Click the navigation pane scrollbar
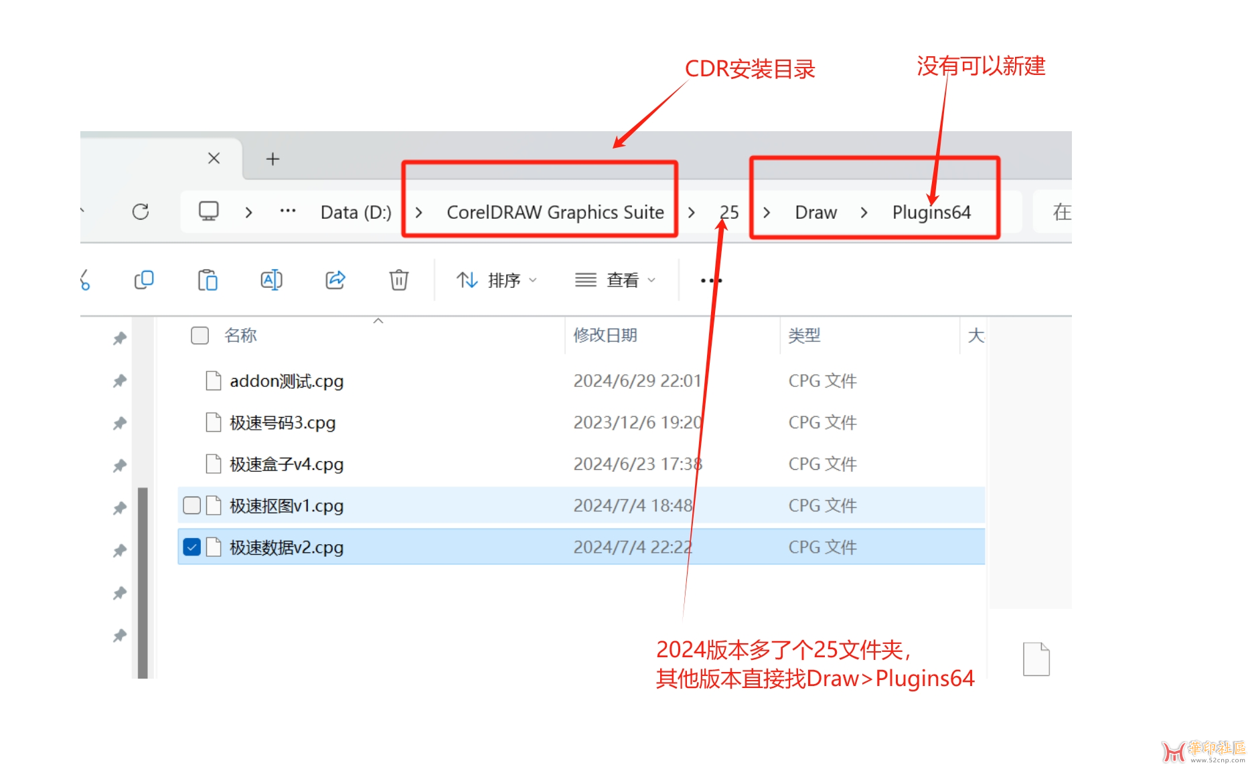 (143, 582)
